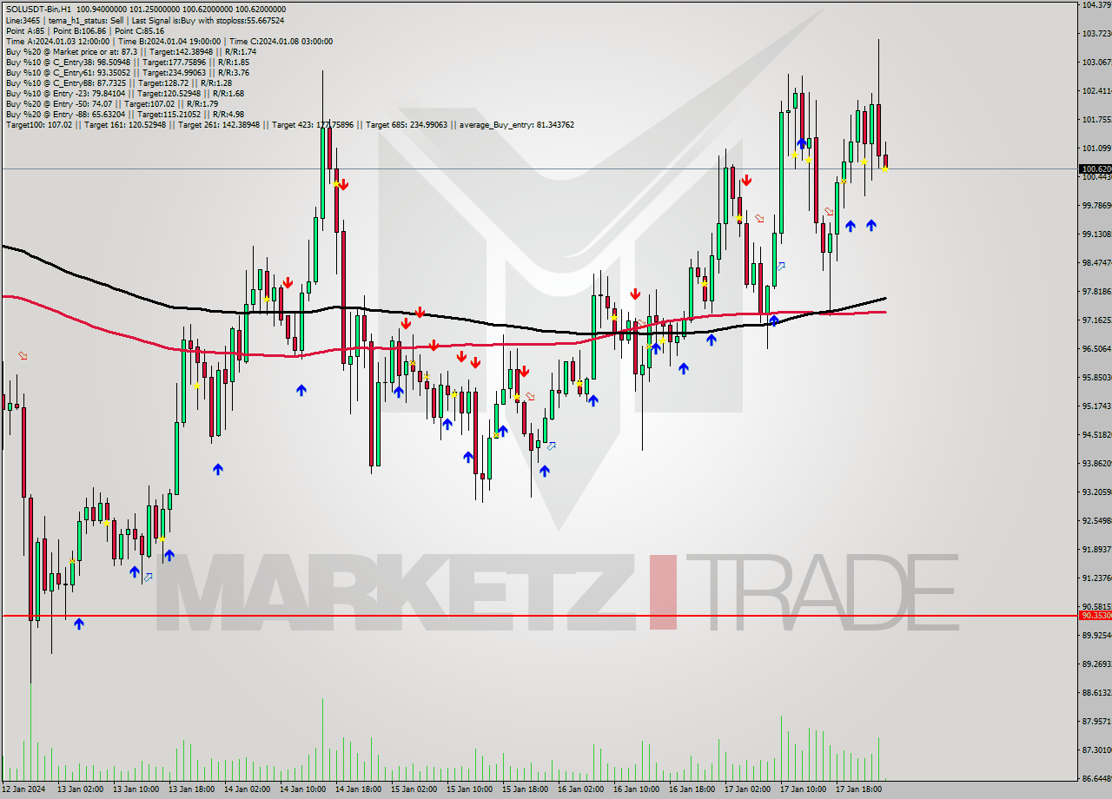Click the 102.411 price axis label
Image resolution: width=1112 pixels, height=799 pixels.
[1096, 90]
